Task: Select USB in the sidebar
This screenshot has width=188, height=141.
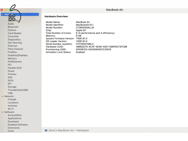Action: click(10, 93)
